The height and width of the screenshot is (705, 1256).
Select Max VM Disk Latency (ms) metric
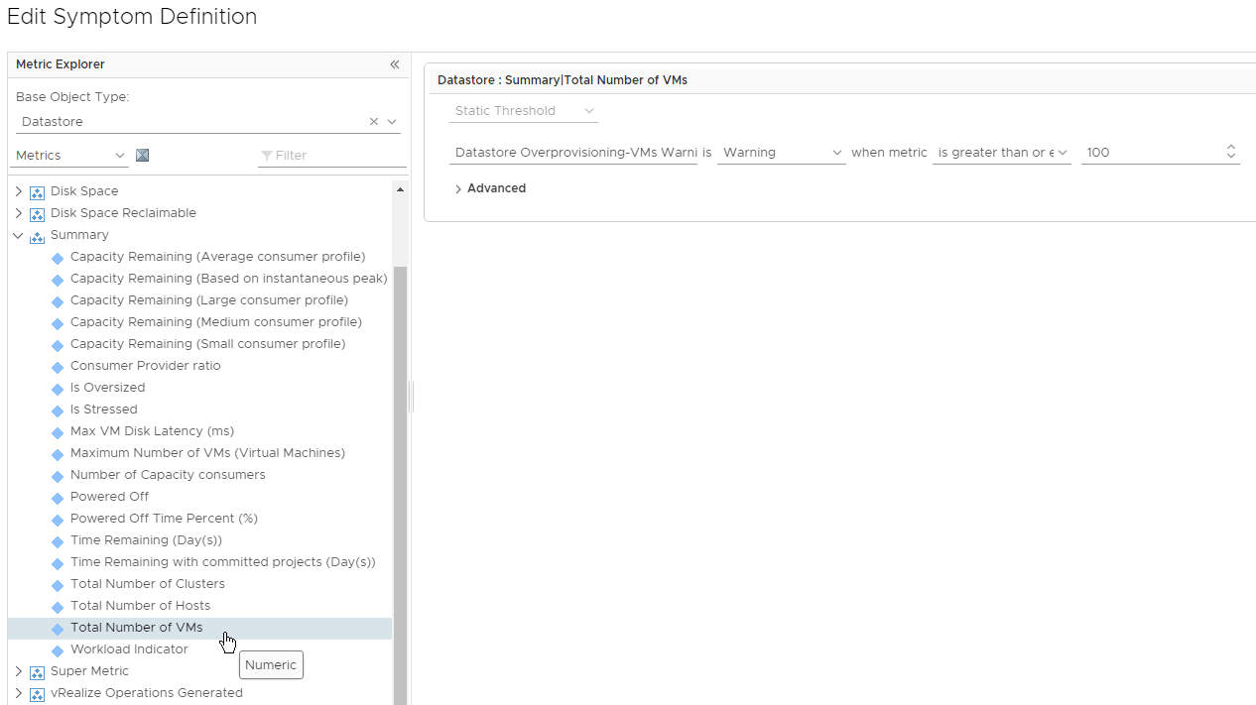coord(152,431)
